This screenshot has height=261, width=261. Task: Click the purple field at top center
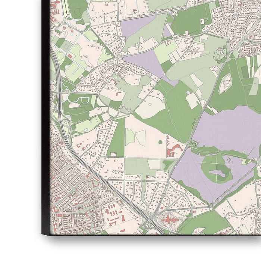(x=137, y=26)
